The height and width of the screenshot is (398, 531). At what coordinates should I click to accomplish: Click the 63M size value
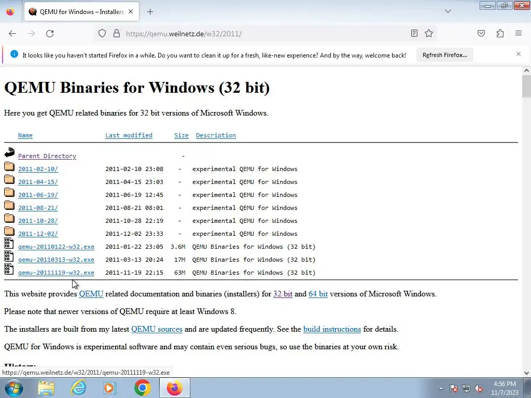pyautogui.click(x=179, y=273)
